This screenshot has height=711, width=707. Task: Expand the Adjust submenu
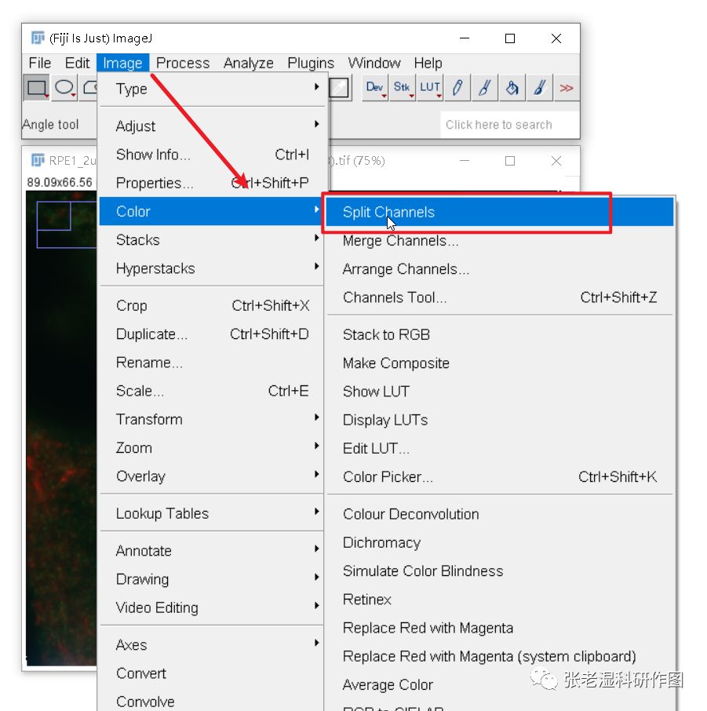click(x=211, y=126)
